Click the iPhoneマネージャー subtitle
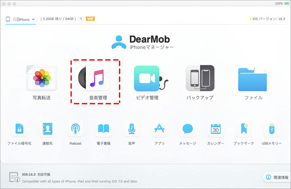Viewport: 291px width, 189px height. click(152, 47)
